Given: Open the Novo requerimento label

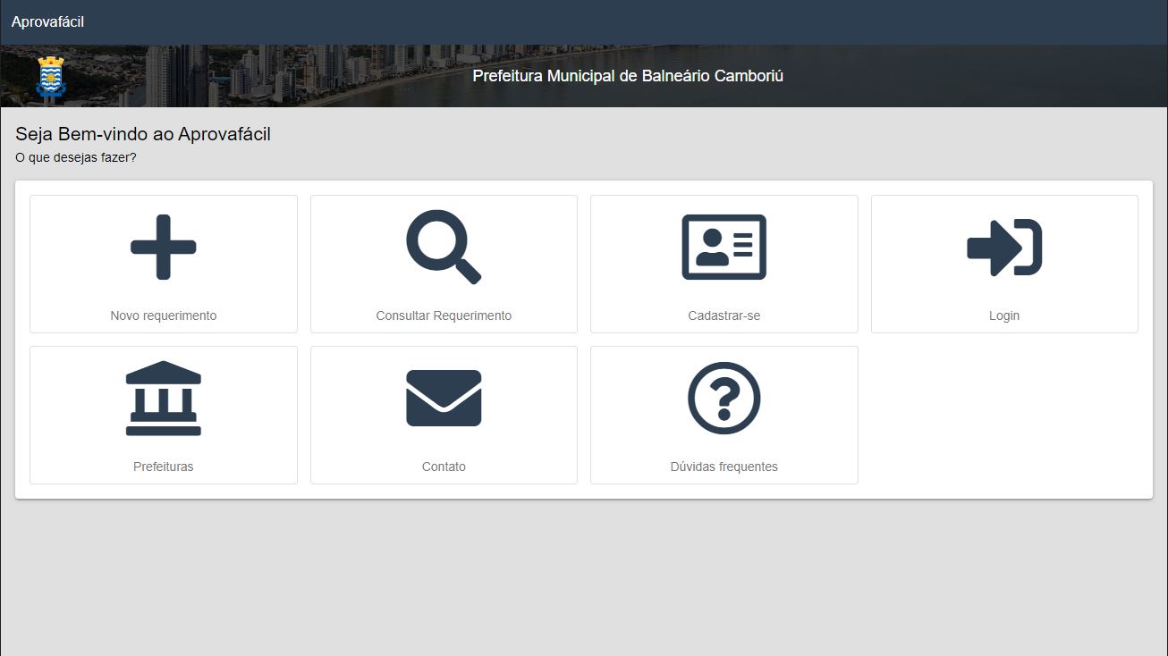Looking at the screenshot, I should (164, 315).
